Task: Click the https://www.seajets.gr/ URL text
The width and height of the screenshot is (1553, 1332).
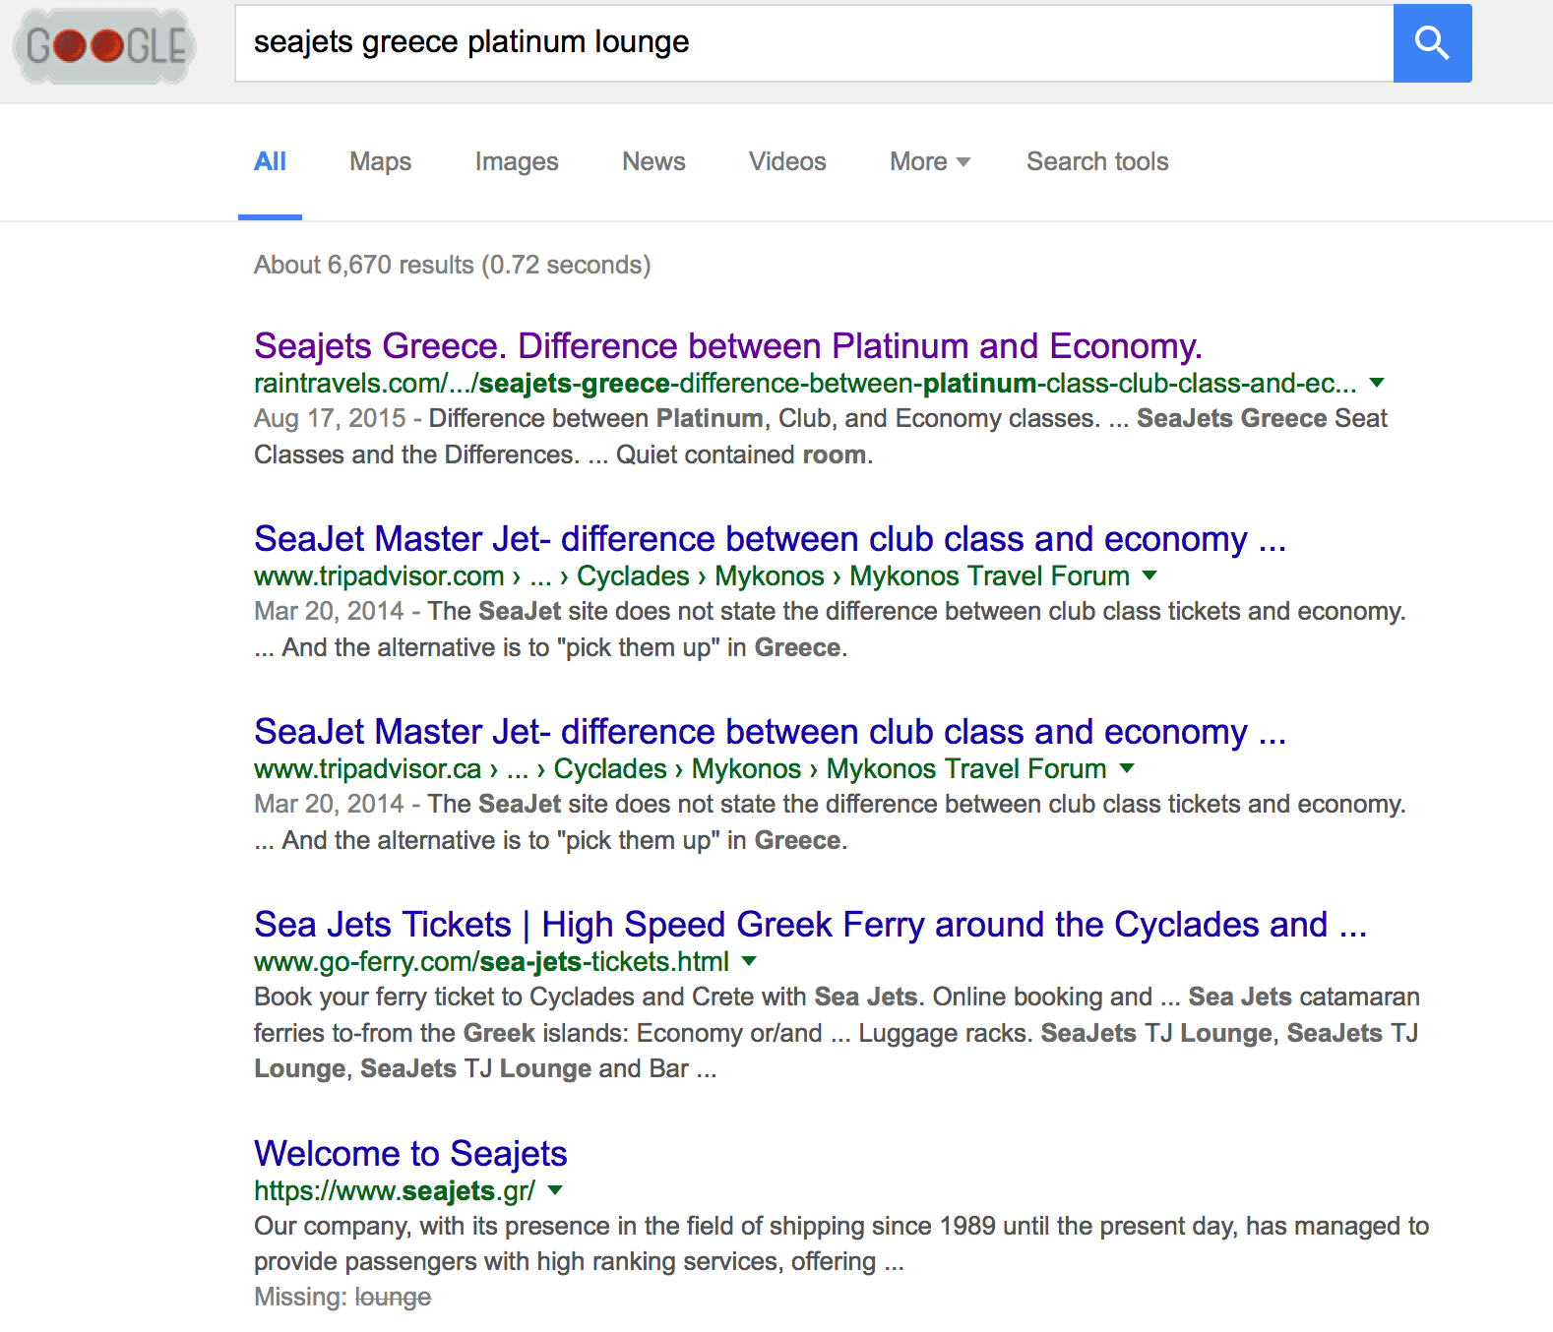Action: tap(395, 1190)
